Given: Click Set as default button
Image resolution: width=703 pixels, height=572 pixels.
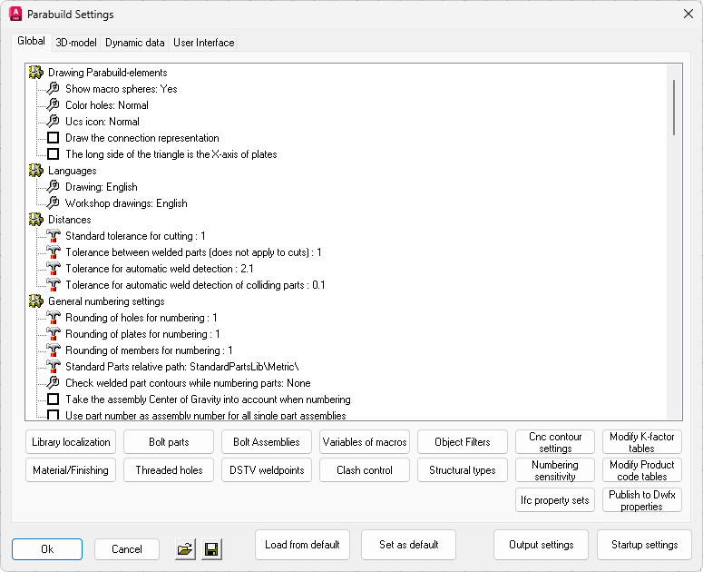Looking at the screenshot, I should (408, 545).
